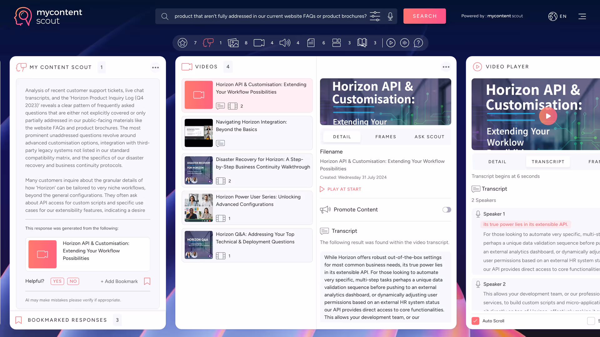
Task: Open My Content Scout panel options menu
Action: [155, 67]
